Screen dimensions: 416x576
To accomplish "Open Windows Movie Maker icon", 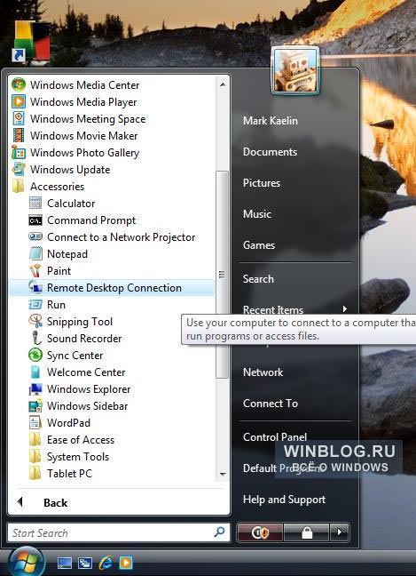I will click(x=19, y=135).
